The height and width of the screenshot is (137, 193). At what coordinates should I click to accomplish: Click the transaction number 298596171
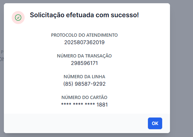coord(84,63)
